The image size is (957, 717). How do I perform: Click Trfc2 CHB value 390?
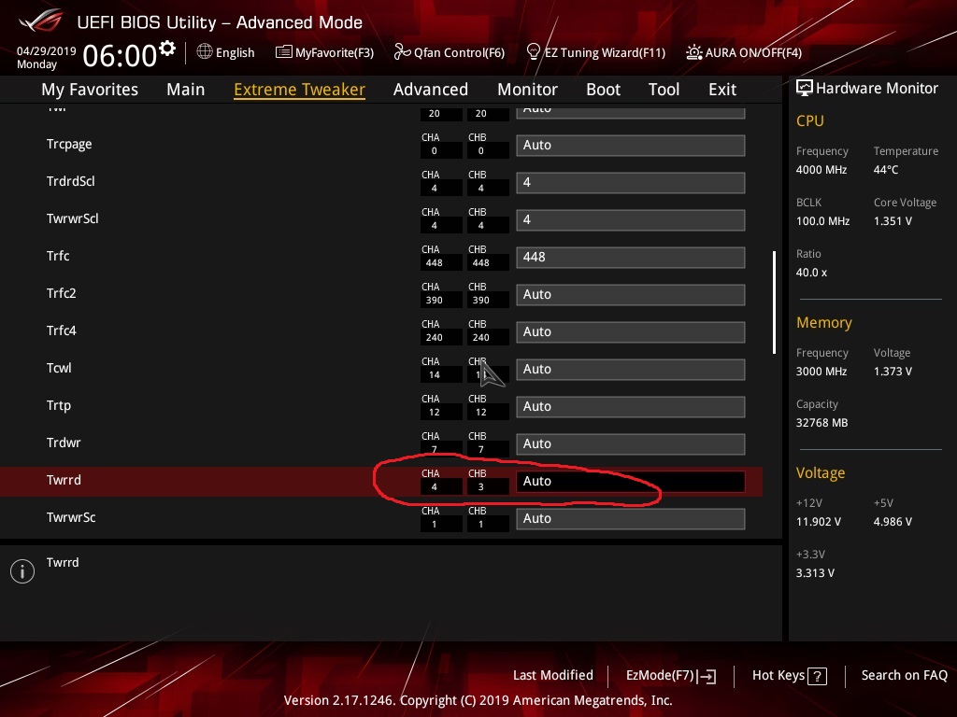pyautogui.click(x=481, y=300)
